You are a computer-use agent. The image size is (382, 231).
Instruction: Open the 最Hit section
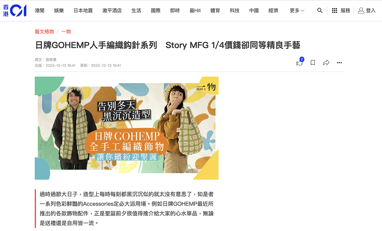tap(195, 10)
